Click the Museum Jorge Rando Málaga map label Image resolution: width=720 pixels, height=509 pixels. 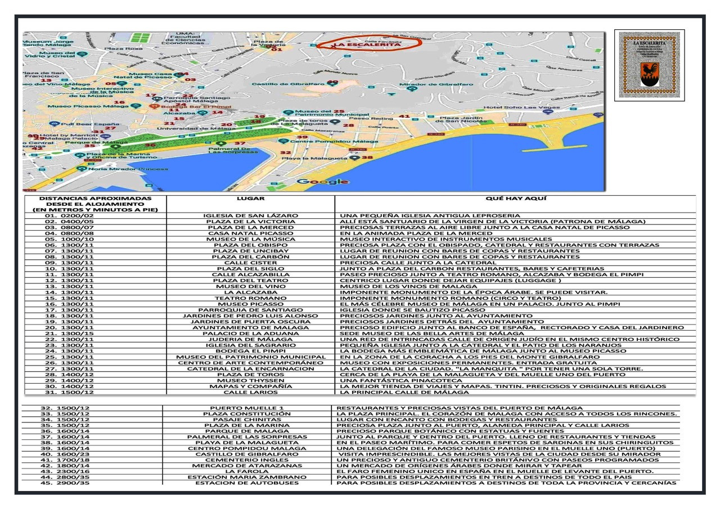pos(48,43)
